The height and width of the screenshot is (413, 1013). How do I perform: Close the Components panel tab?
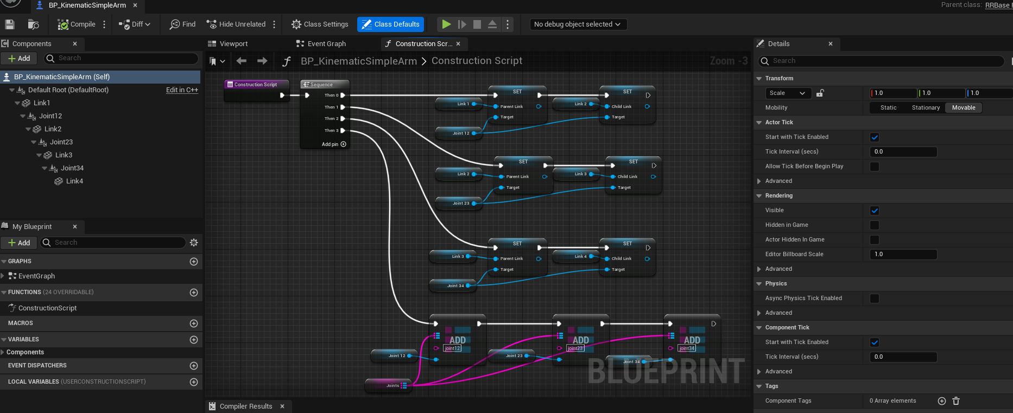coord(75,44)
